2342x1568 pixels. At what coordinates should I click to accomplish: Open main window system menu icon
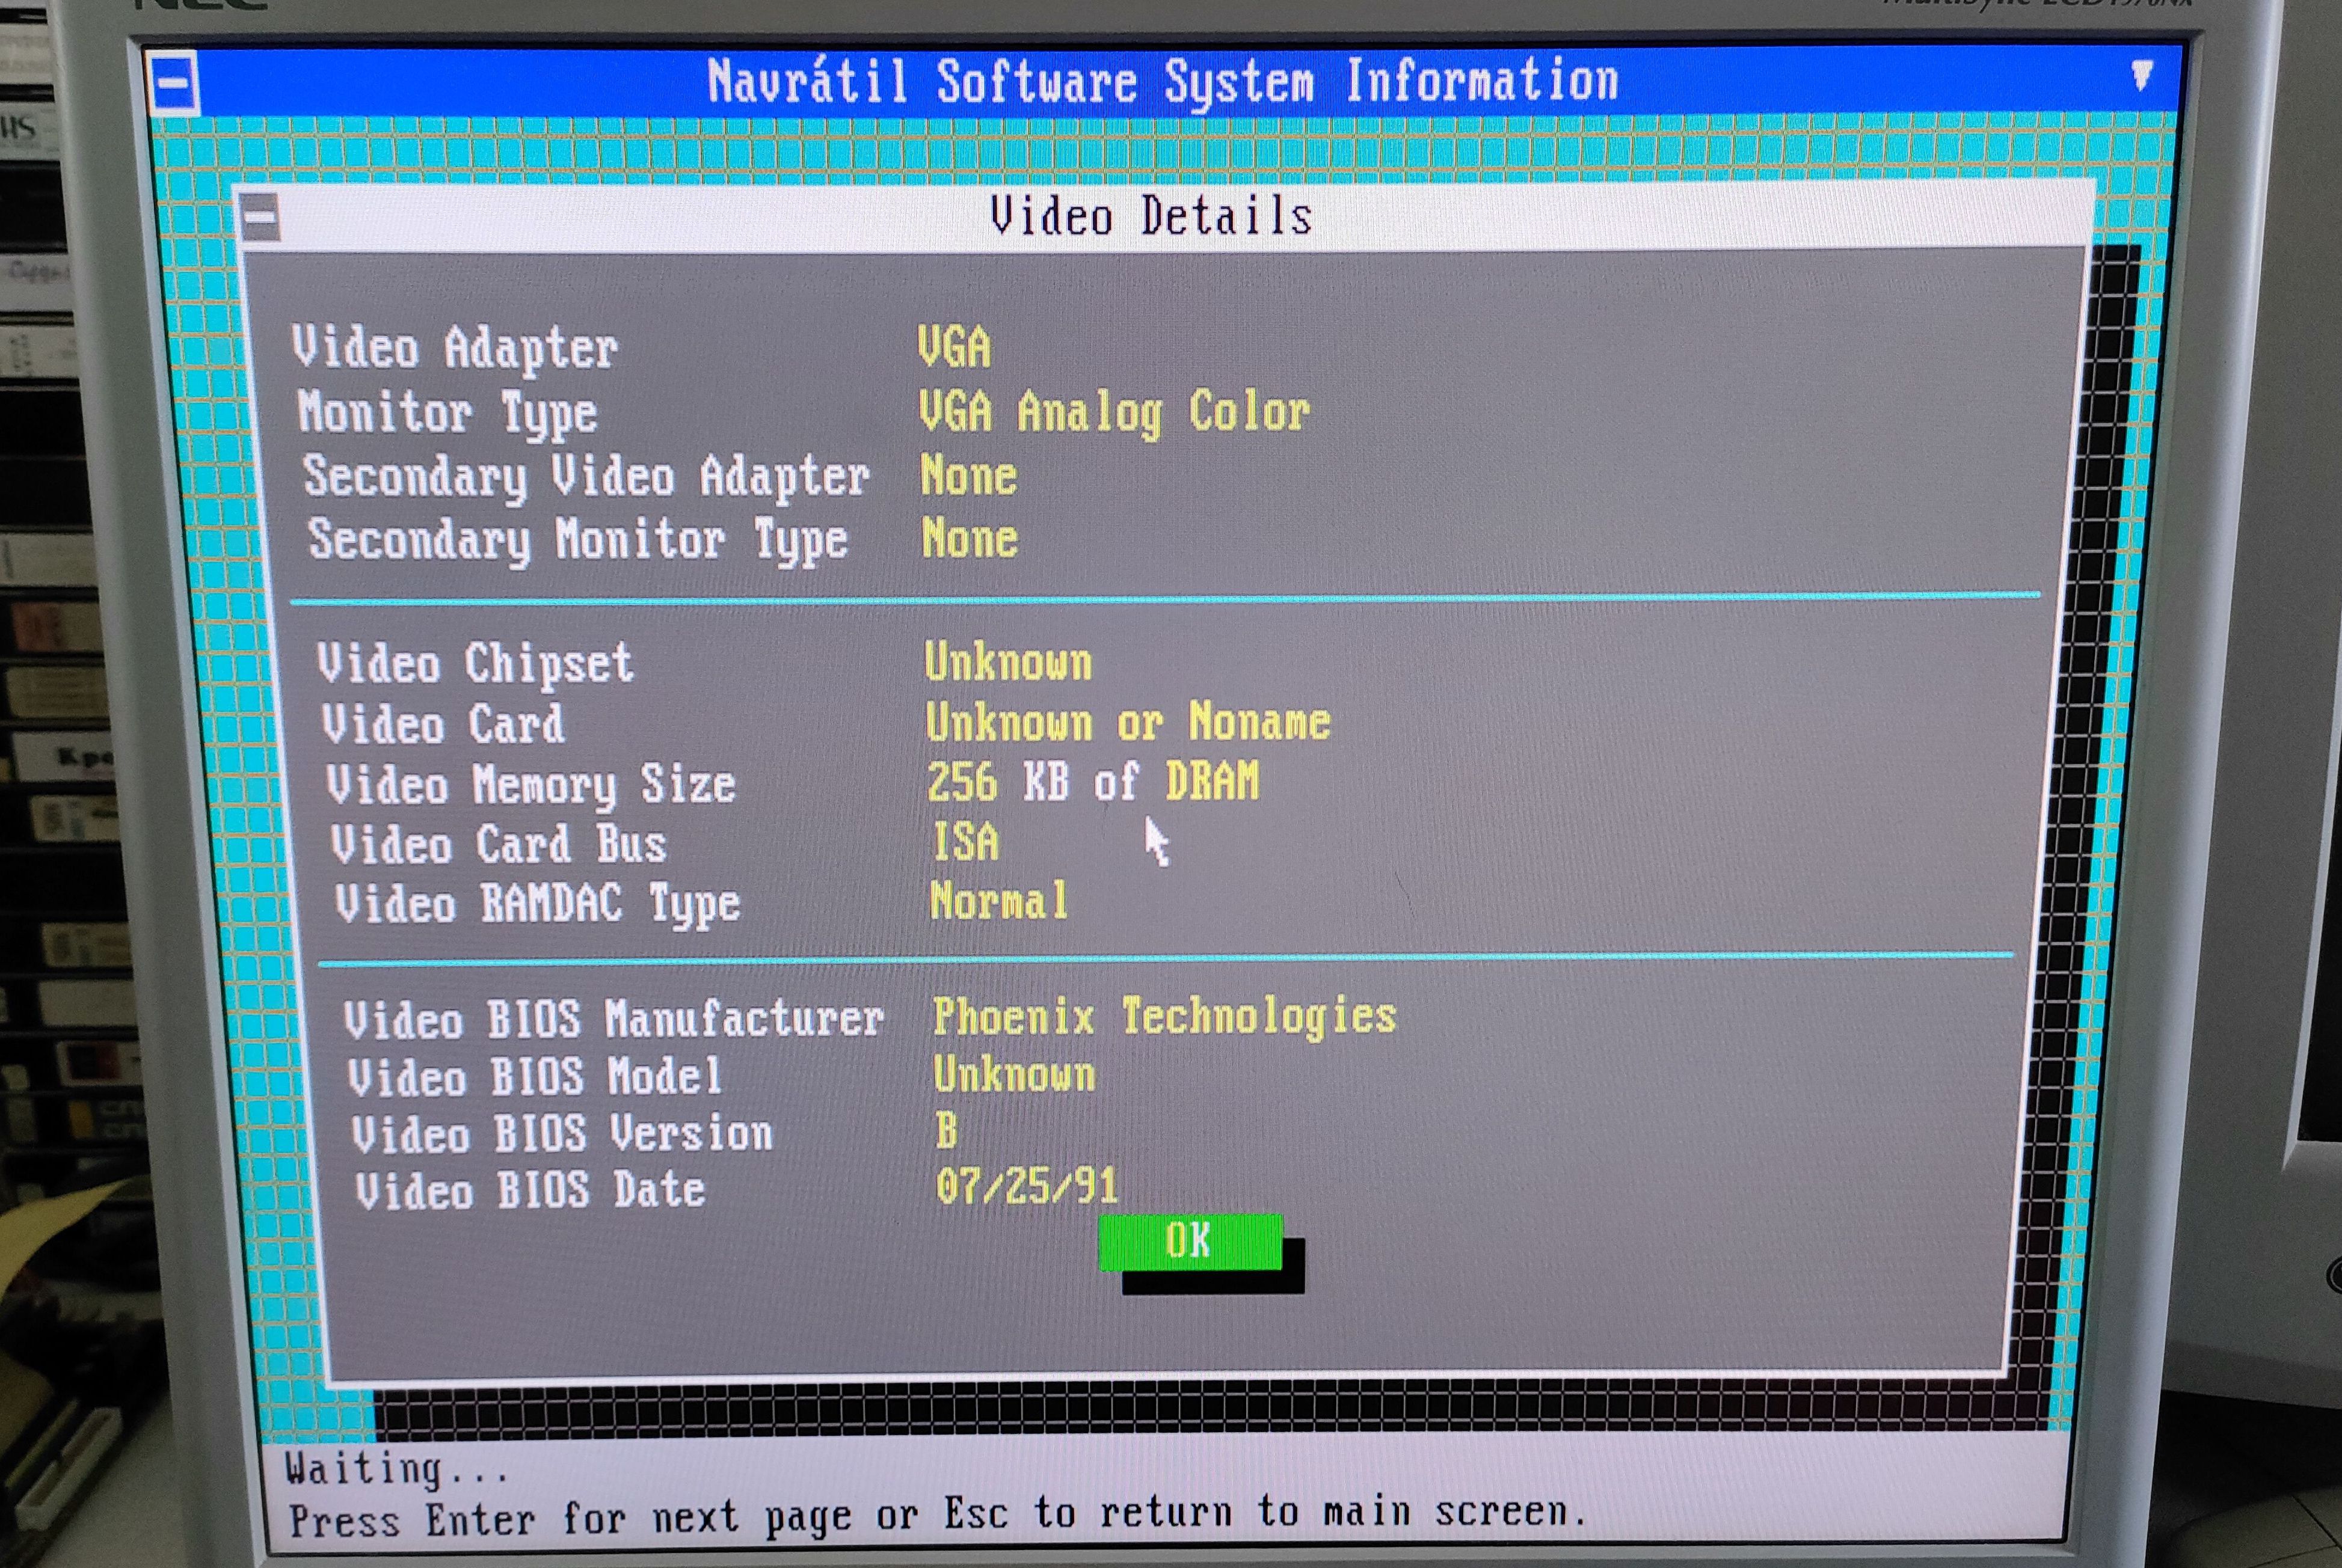(x=174, y=84)
